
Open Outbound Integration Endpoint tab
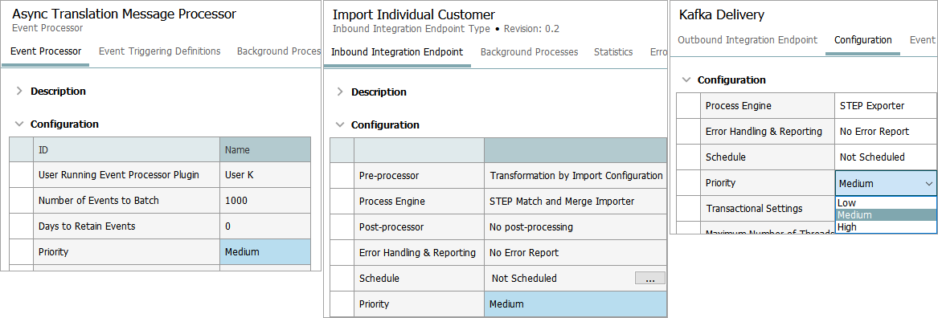[748, 40]
